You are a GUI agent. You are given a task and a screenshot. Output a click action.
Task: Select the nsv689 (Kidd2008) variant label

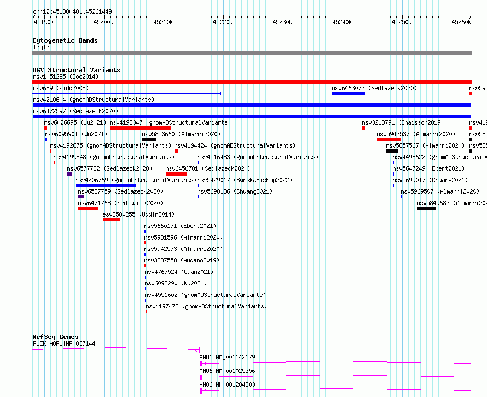pos(61,88)
